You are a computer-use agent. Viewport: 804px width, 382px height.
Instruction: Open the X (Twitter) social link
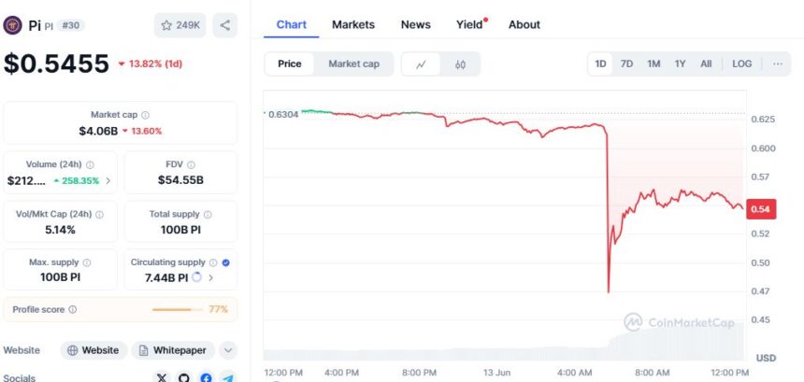[162, 377]
